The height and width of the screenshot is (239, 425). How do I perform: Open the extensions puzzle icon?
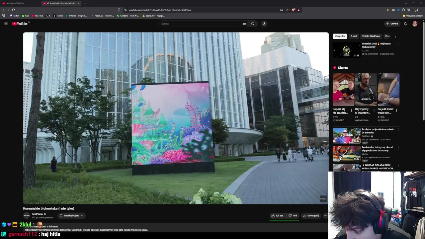pyautogui.click(x=403, y=10)
